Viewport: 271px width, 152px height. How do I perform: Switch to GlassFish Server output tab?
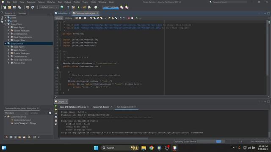[x=101, y=107]
